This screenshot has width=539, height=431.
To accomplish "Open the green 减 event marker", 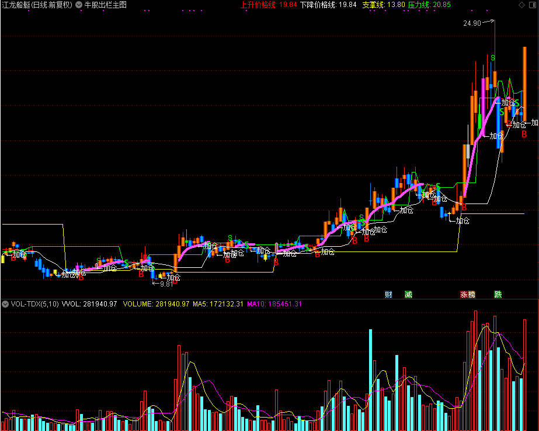I will [x=408, y=294].
